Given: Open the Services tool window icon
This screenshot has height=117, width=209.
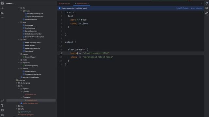Looking at the screenshot, I should 2,105.
